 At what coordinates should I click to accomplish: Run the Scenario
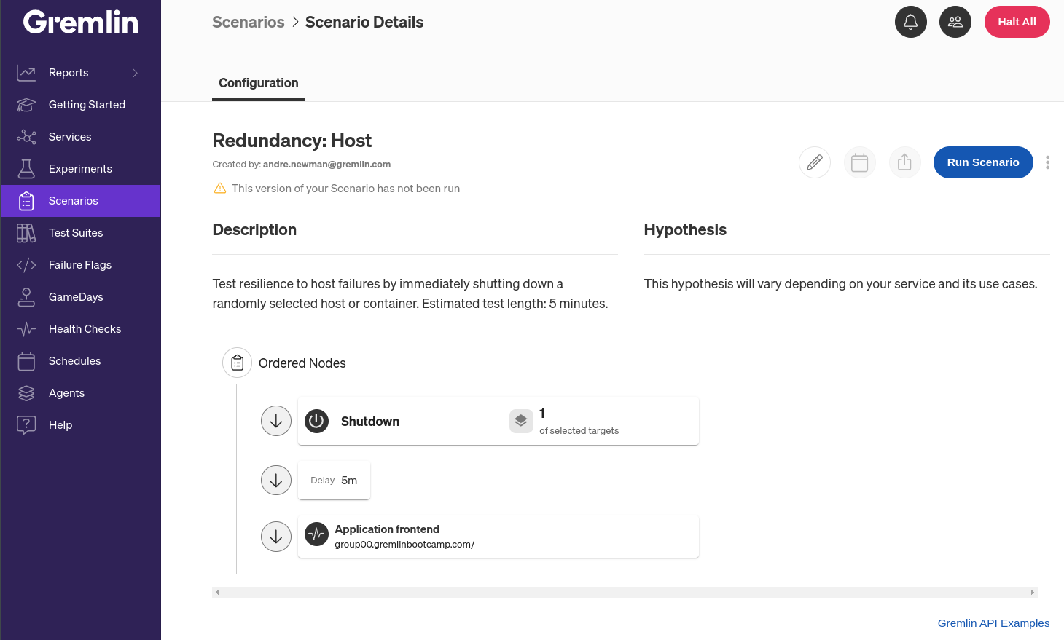(983, 162)
